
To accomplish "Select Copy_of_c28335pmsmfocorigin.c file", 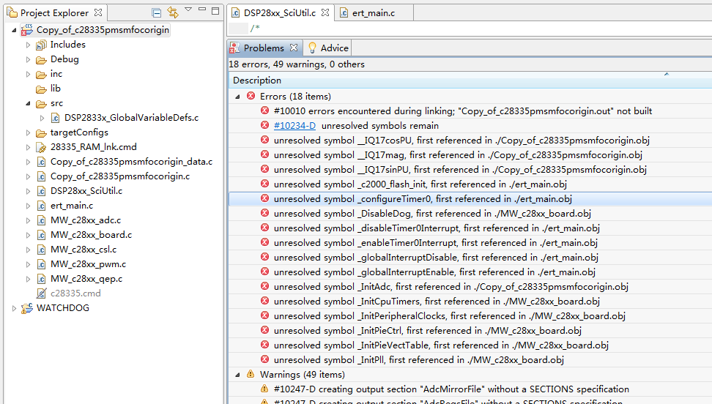I will (x=120, y=176).
